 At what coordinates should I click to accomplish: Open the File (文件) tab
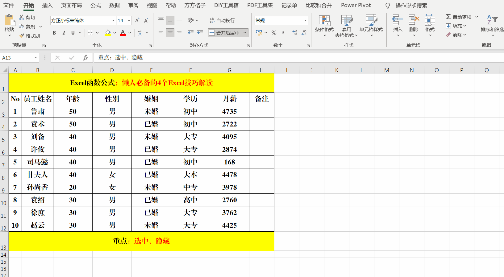click(x=9, y=5)
